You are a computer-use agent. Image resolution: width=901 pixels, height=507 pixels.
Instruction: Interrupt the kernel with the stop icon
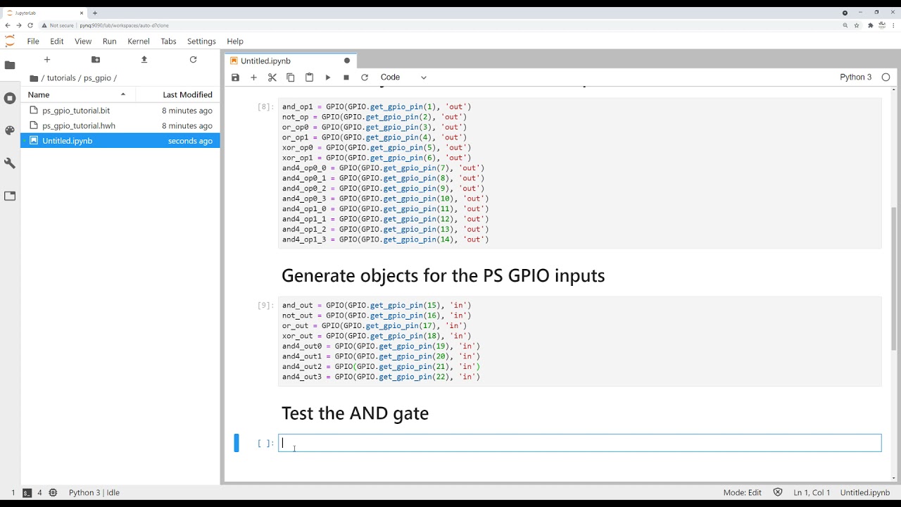[x=346, y=77]
